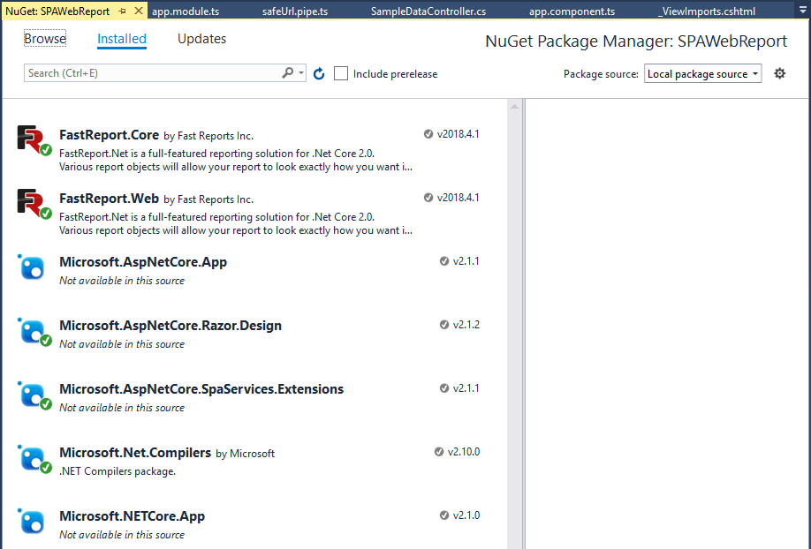Refresh the package list
The width and height of the screenshot is (811, 549).
pyautogui.click(x=319, y=73)
